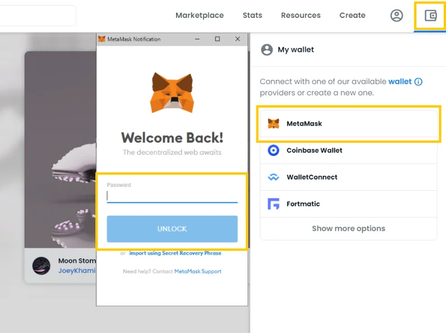Screen dimensions: 446x333
Task: Click import using Secret Recovery Phrase link
Action: (x=175, y=253)
